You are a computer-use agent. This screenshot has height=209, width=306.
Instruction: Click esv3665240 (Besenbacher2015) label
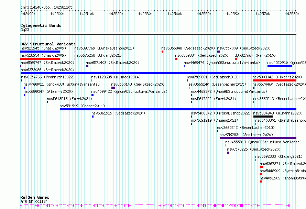tap(217, 84)
